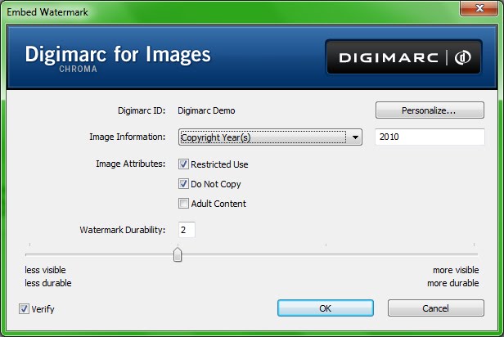Image resolution: width=504 pixels, height=337 pixels.
Task: Click the 'Digimarc for Images' heading
Action: pos(118,54)
